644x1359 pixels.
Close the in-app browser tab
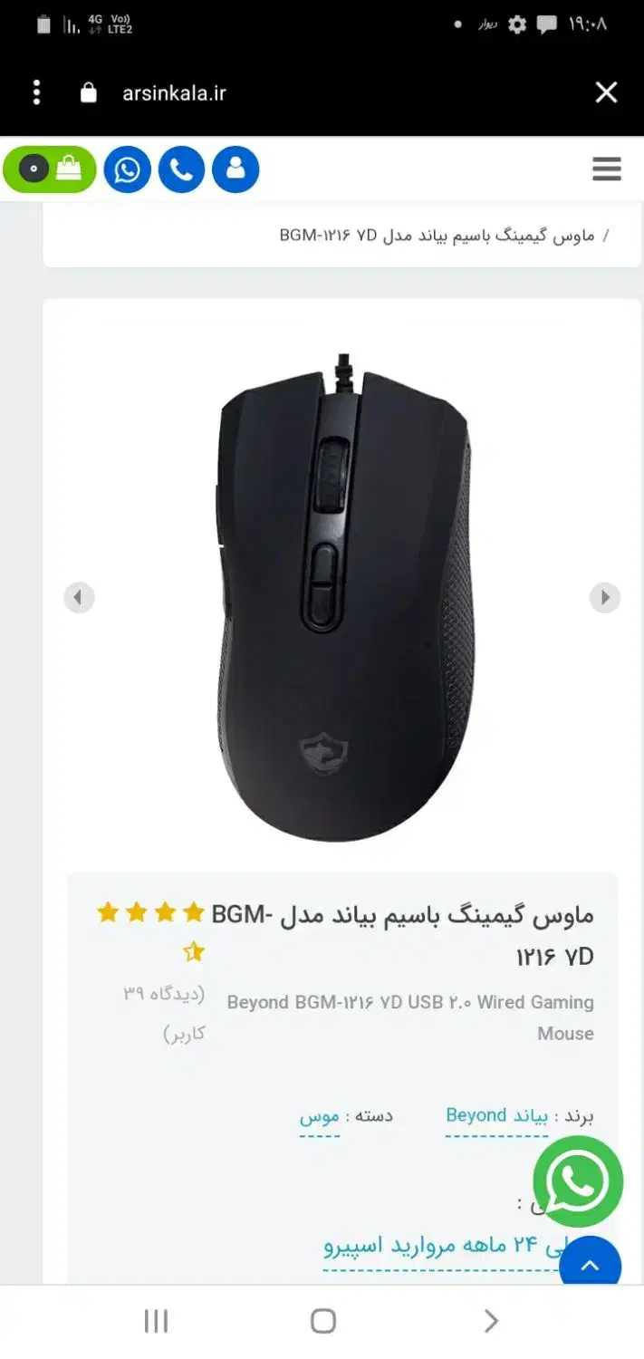tap(606, 92)
